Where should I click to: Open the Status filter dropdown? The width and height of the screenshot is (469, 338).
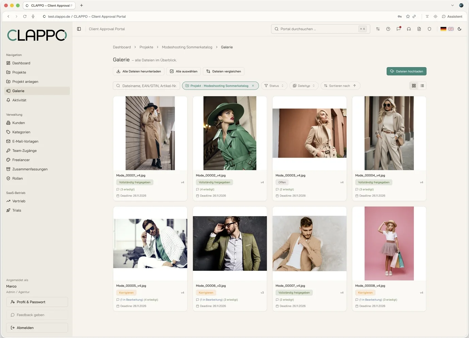pyautogui.click(x=274, y=86)
